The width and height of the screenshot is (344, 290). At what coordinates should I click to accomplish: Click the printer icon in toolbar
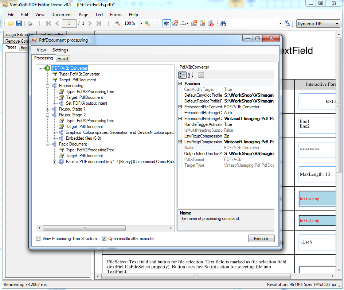click(30, 23)
